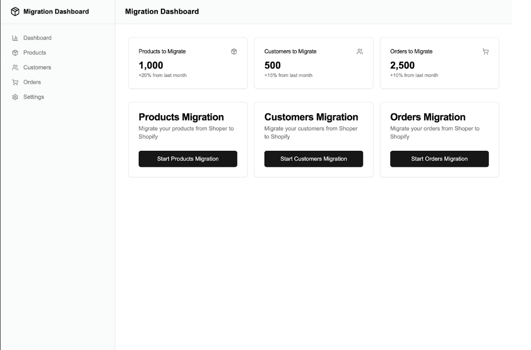
Task: Click the cube icon on Products to Migrate card
Action: click(234, 52)
